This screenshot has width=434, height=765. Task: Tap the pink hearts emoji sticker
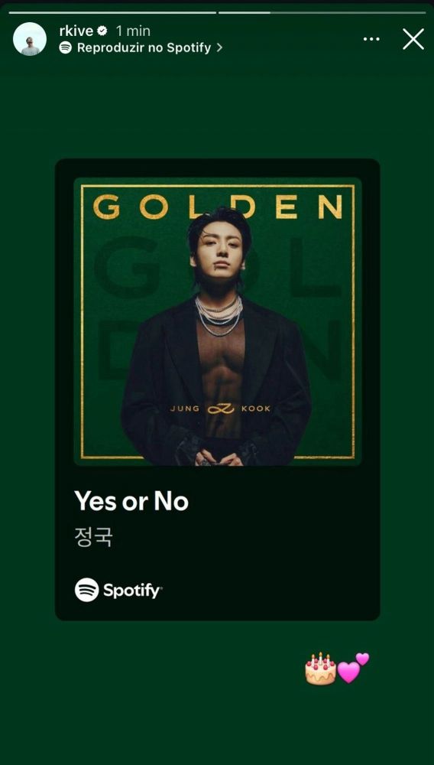tap(353, 668)
